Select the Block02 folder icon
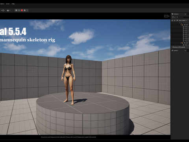 point(182,43)
